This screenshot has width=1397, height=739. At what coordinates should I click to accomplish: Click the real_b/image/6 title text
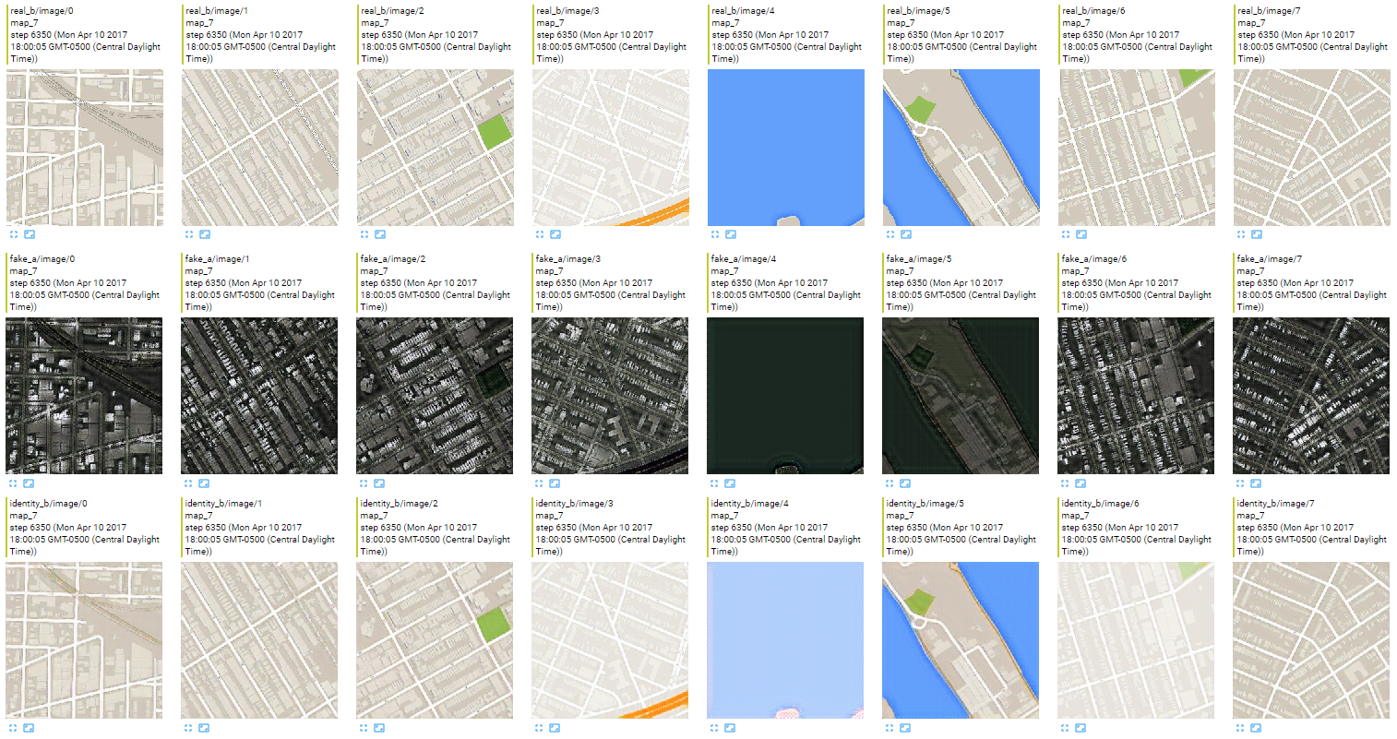(1094, 11)
